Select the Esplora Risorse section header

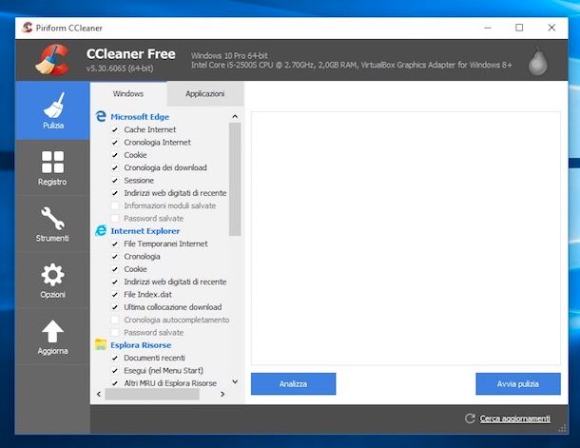(141, 344)
